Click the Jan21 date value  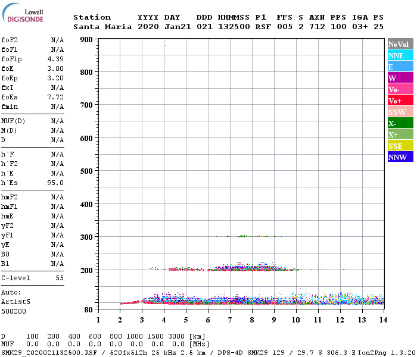point(178,27)
